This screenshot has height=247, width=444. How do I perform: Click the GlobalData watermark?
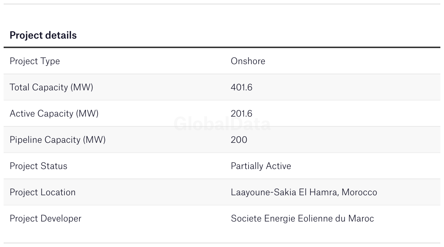point(222,124)
